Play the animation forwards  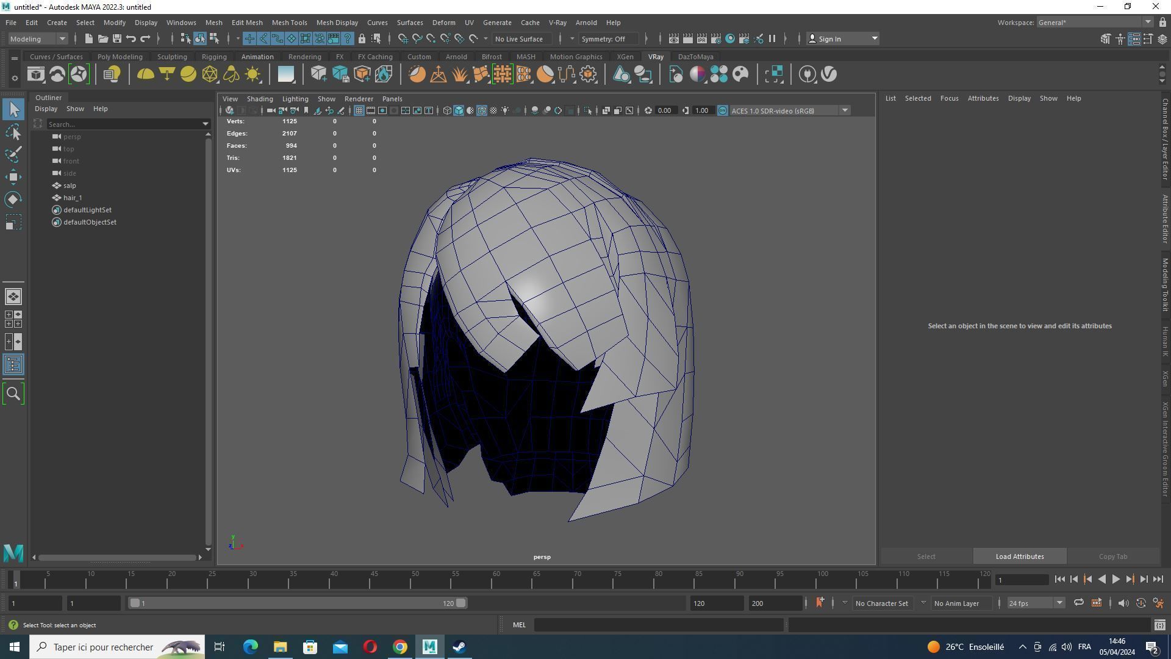pyautogui.click(x=1115, y=580)
